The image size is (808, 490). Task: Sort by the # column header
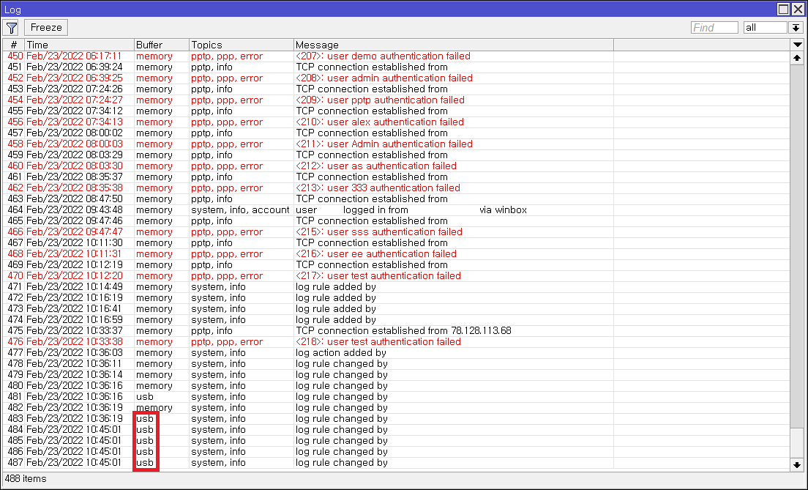coord(14,45)
